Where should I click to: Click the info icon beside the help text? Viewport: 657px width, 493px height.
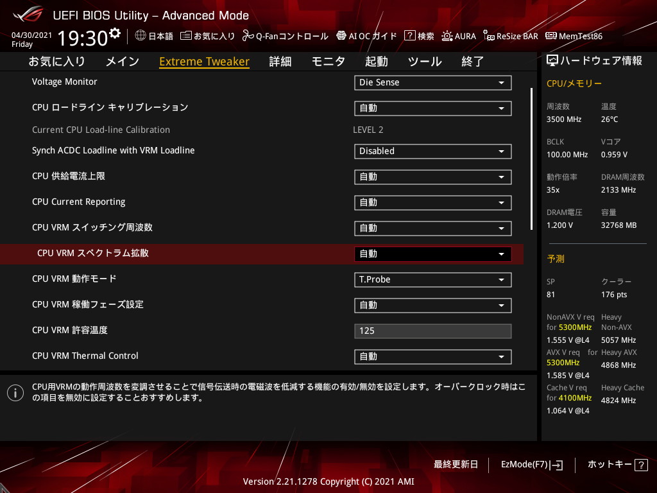(15, 393)
